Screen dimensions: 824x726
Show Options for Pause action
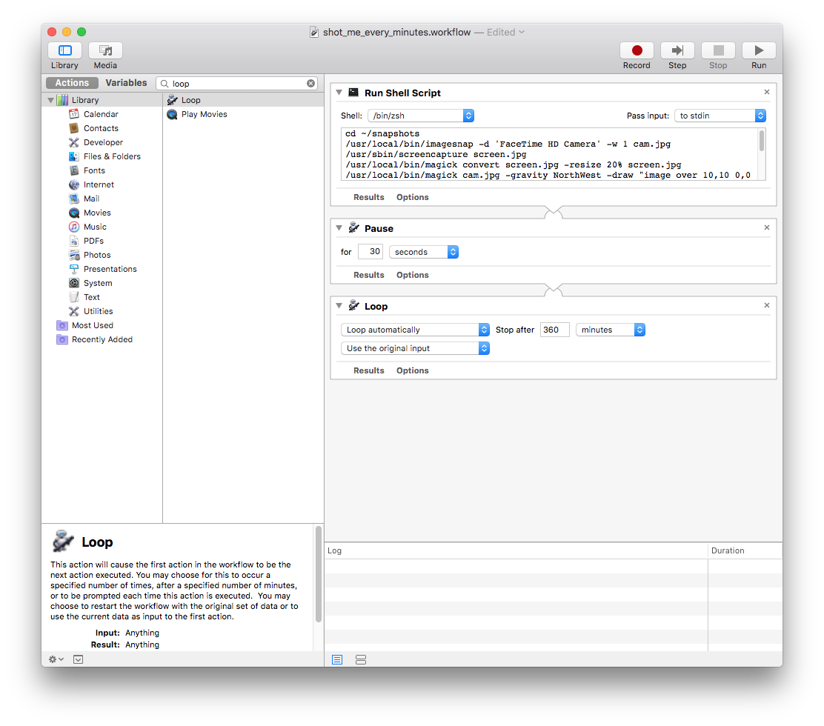point(413,275)
